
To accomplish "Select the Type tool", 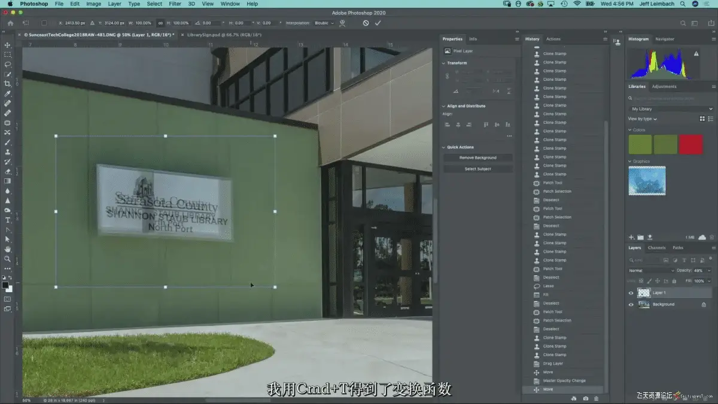I will pyautogui.click(x=7, y=220).
